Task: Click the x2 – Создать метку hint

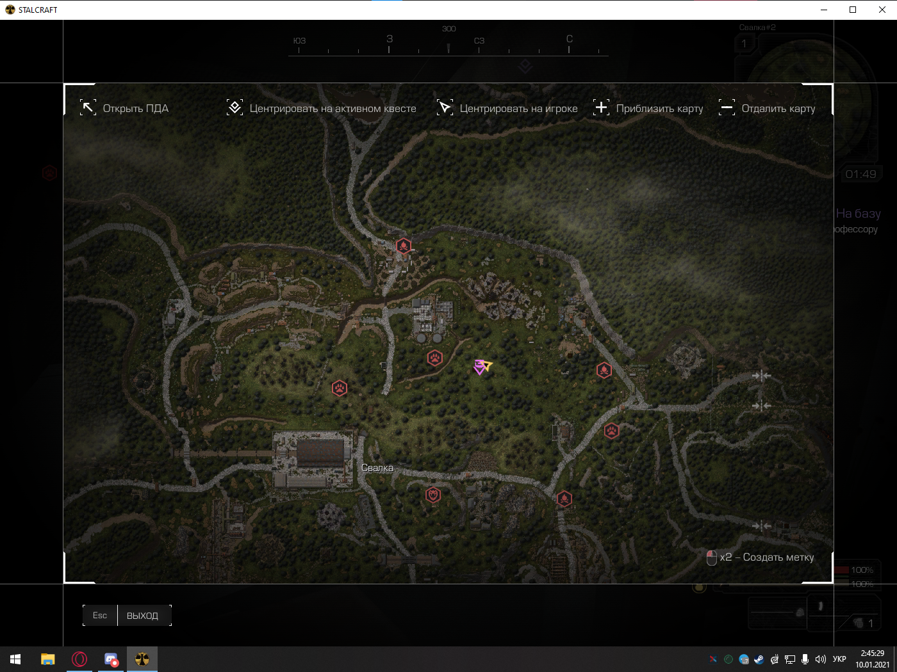Action: tap(761, 557)
